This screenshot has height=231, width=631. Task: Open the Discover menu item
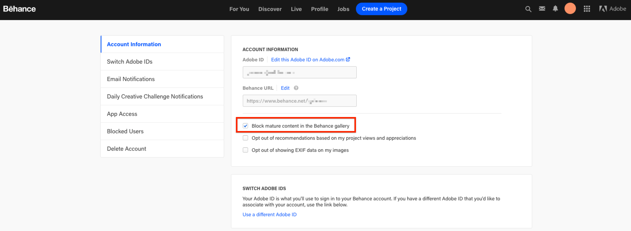(x=270, y=9)
